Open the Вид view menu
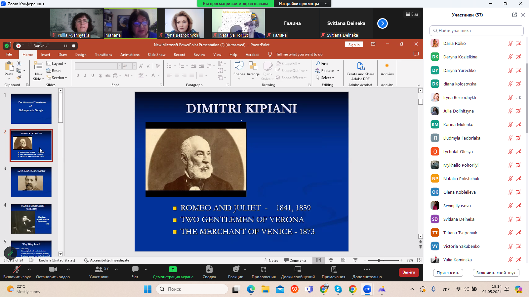 [412, 14]
